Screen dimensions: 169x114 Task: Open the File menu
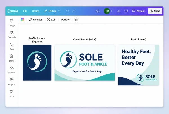[x=25, y=11]
